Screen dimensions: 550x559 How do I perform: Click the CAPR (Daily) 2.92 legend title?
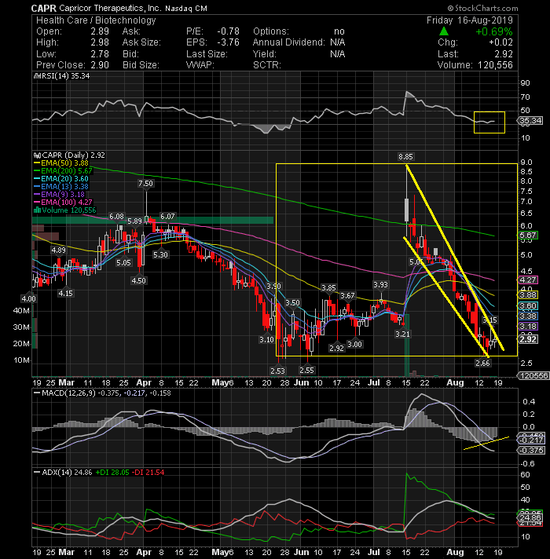pyautogui.click(x=70, y=155)
